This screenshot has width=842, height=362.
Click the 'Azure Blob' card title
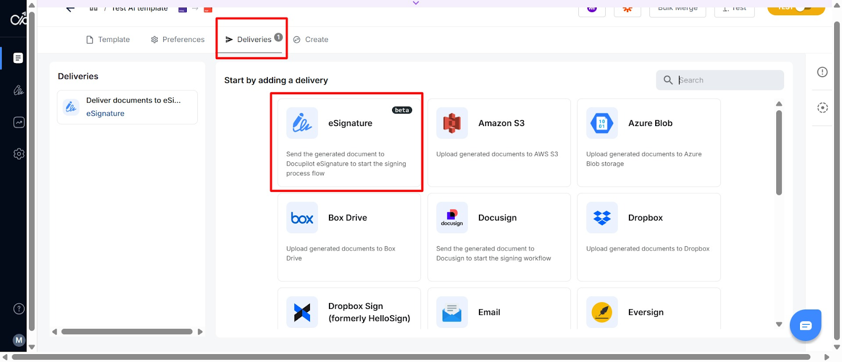tap(650, 123)
